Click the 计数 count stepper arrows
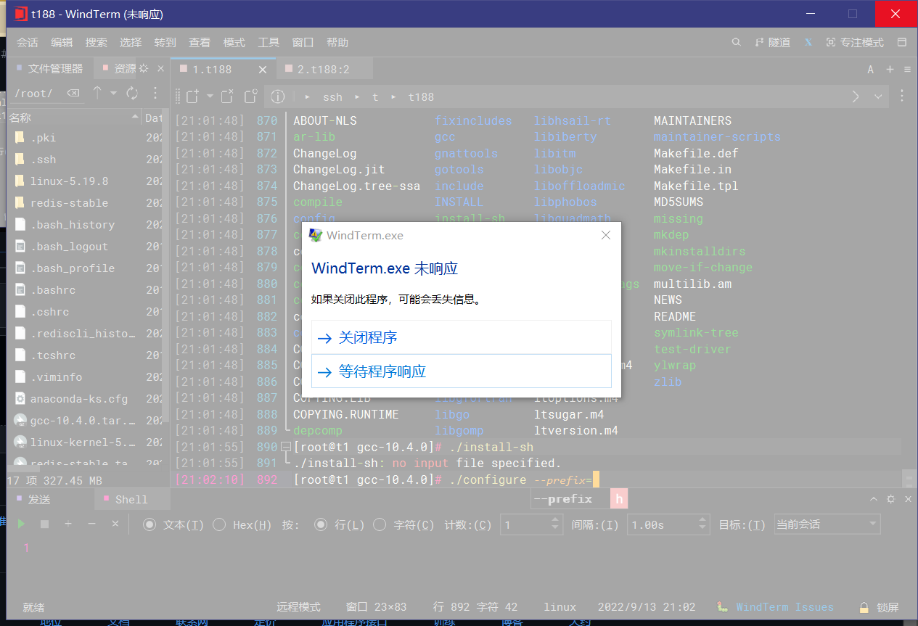 pyautogui.click(x=556, y=524)
